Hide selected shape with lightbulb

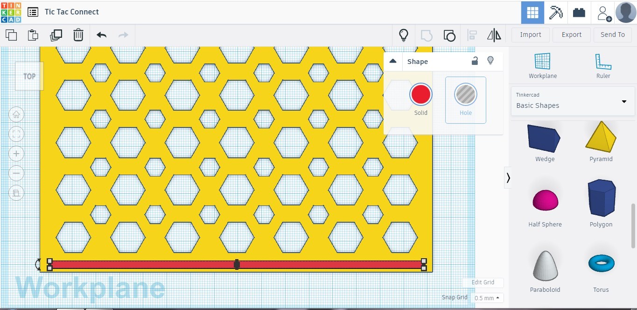coord(490,61)
